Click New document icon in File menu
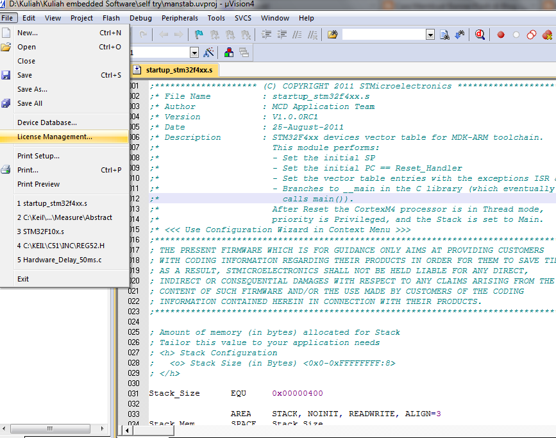Image resolution: width=556 pixels, height=438 pixels. pos(6,33)
